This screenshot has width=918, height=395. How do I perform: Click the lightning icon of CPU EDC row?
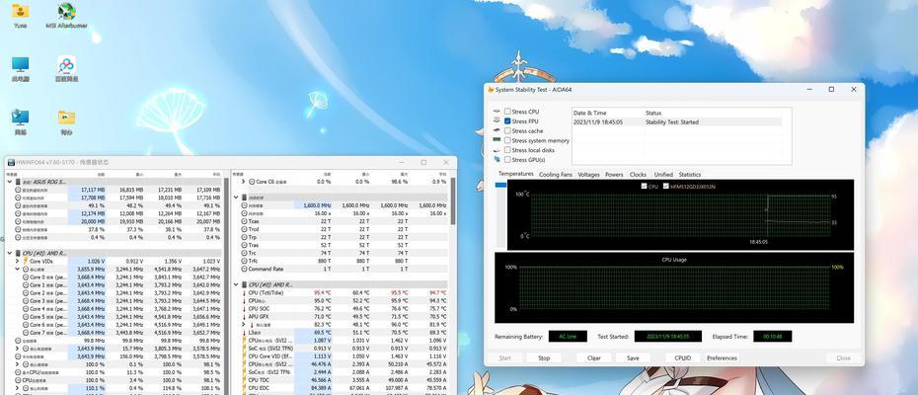pos(244,387)
